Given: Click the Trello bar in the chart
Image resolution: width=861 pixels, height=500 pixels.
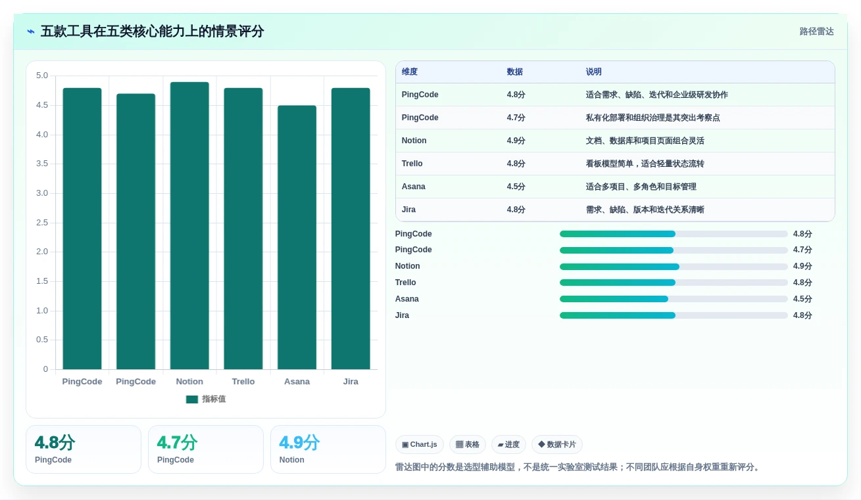Looking at the screenshot, I should pos(243,229).
